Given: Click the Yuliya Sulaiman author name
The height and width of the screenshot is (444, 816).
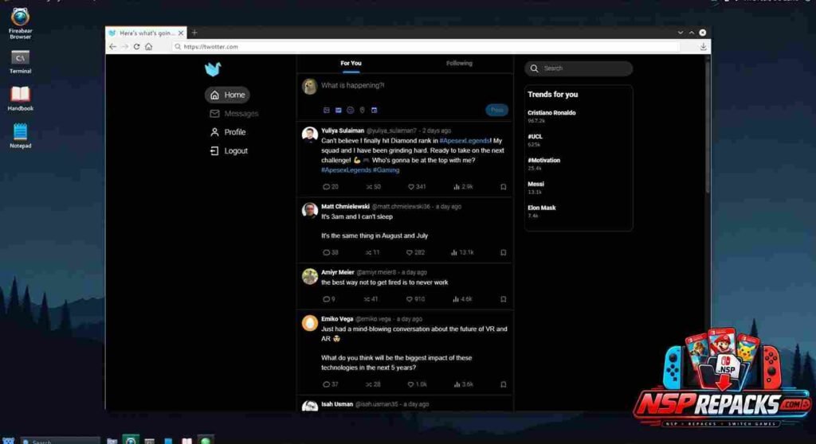Looking at the screenshot, I should 343,131.
